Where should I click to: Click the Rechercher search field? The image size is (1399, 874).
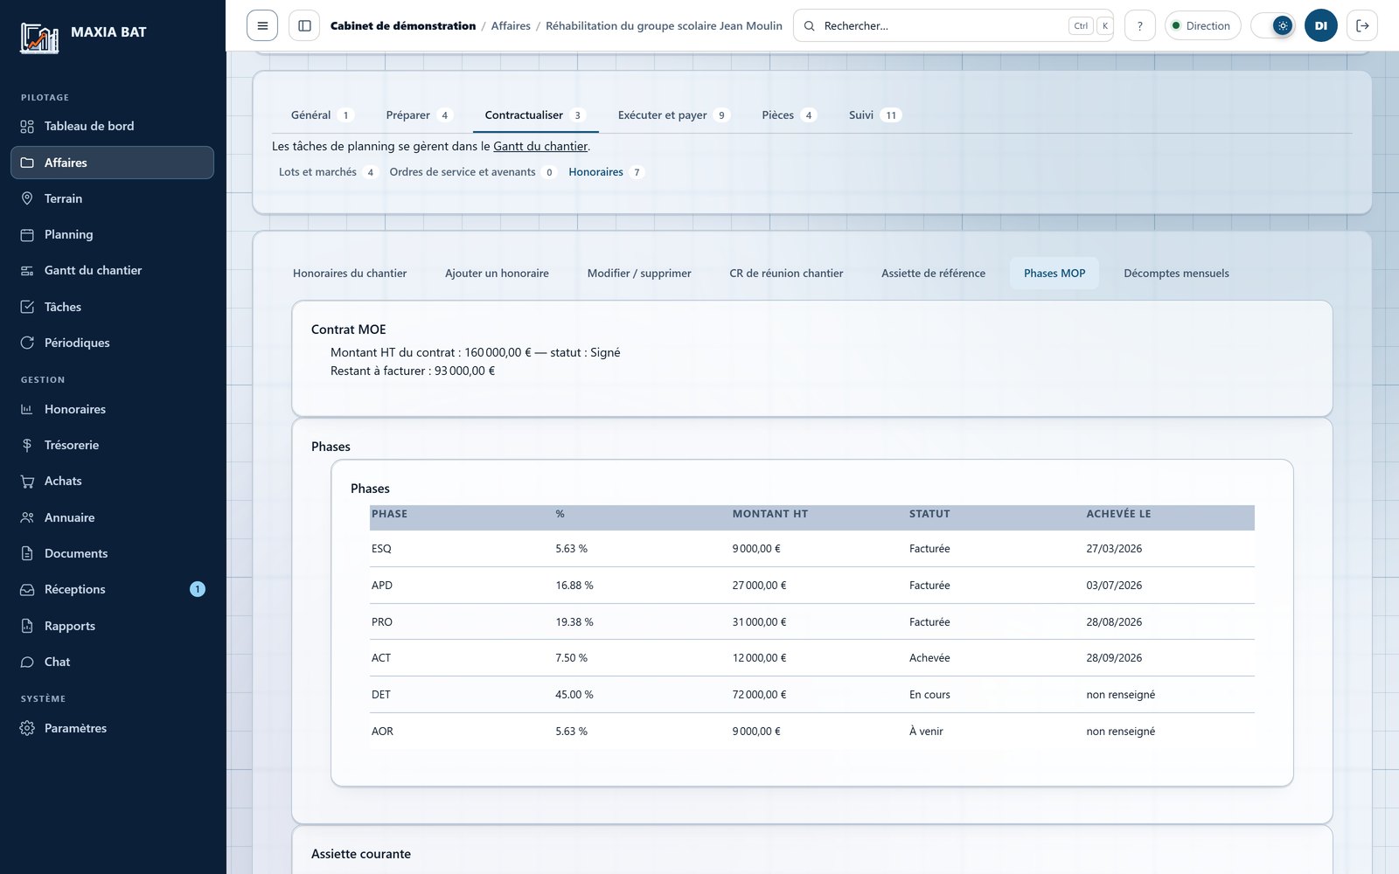[x=953, y=25]
